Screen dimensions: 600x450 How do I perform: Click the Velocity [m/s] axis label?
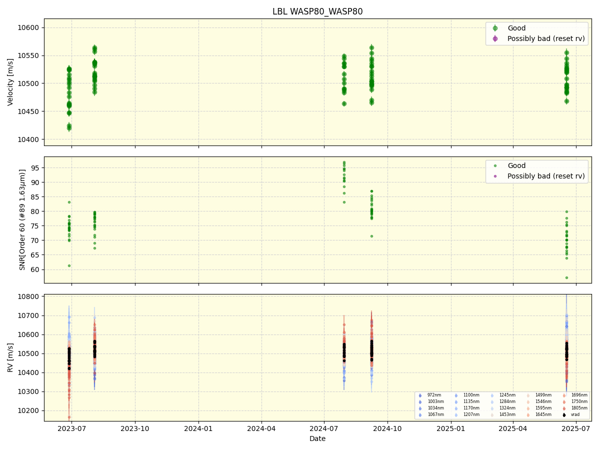10,82
